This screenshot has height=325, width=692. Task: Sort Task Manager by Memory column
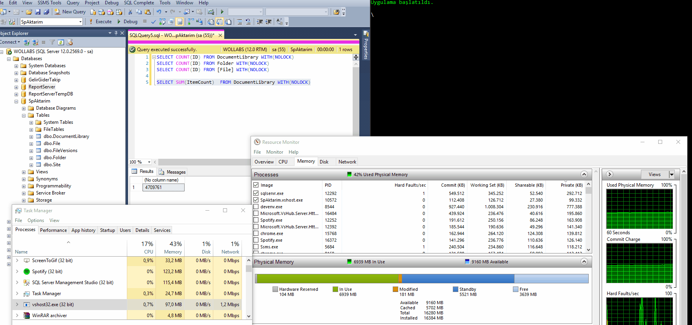(x=170, y=247)
